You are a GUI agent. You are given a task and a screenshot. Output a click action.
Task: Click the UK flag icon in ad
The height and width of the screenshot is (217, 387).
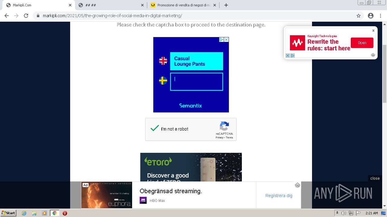[x=163, y=61]
